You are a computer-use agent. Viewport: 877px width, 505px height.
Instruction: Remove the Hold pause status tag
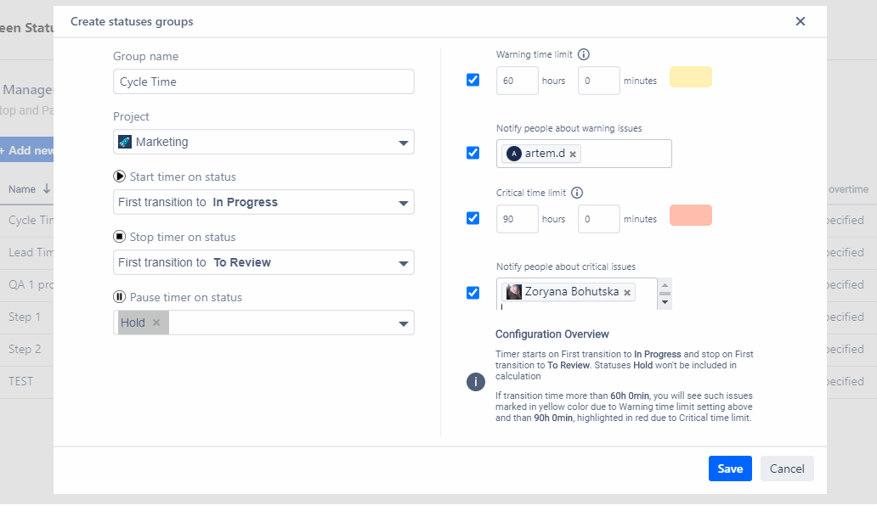(156, 323)
